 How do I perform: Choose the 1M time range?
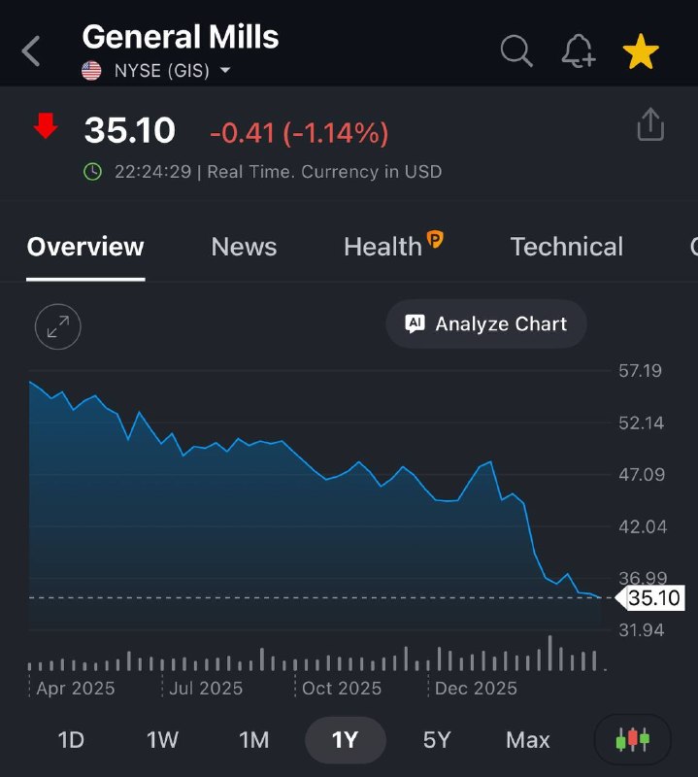coord(253,740)
